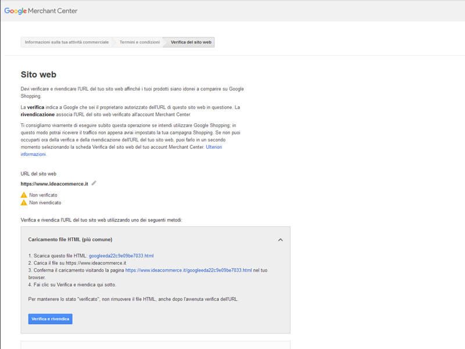The height and width of the screenshot is (349, 465).
Task: Click the Non verificato status text
Action: 43,195
